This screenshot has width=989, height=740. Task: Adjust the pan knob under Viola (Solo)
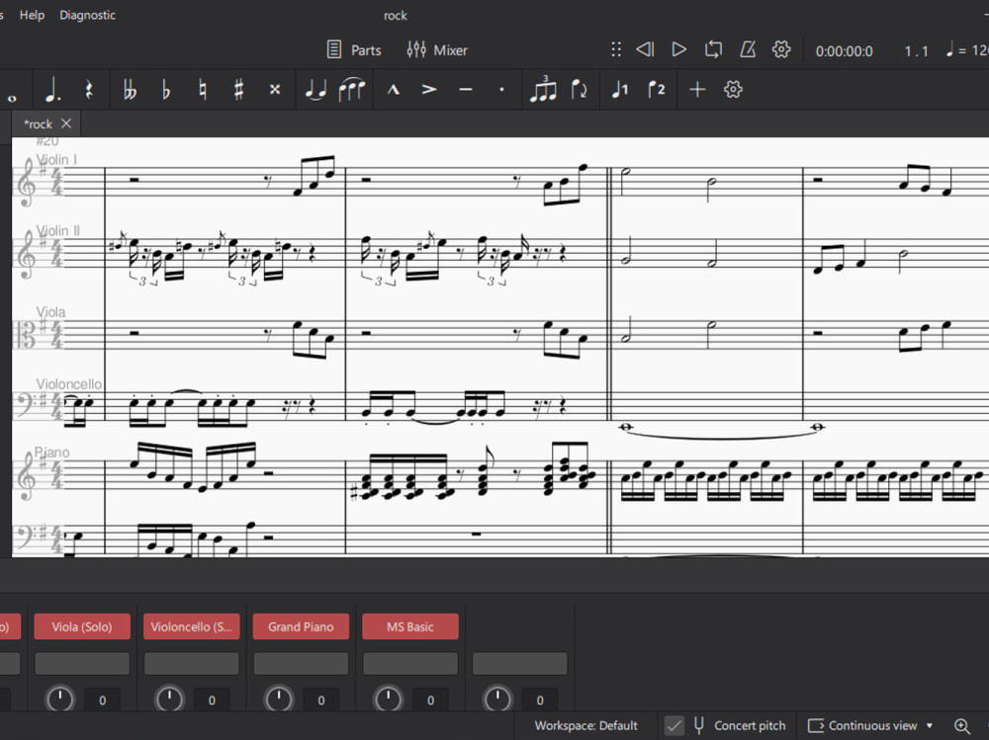[x=60, y=699]
